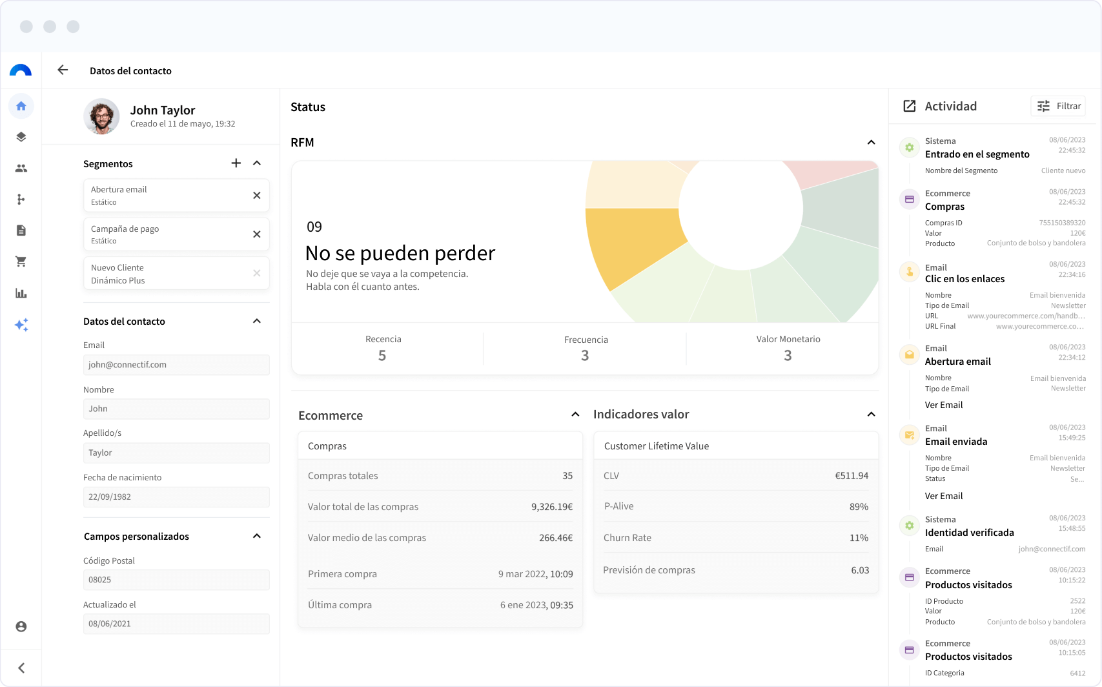Screen dimensions: 1102x687
Task: Collapse the Campos personalizados section
Action: click(257, 535)
